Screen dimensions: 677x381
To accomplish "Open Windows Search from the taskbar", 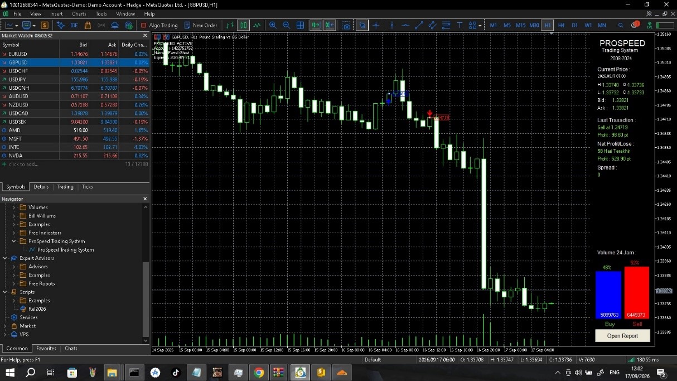I will coord(31,373).
